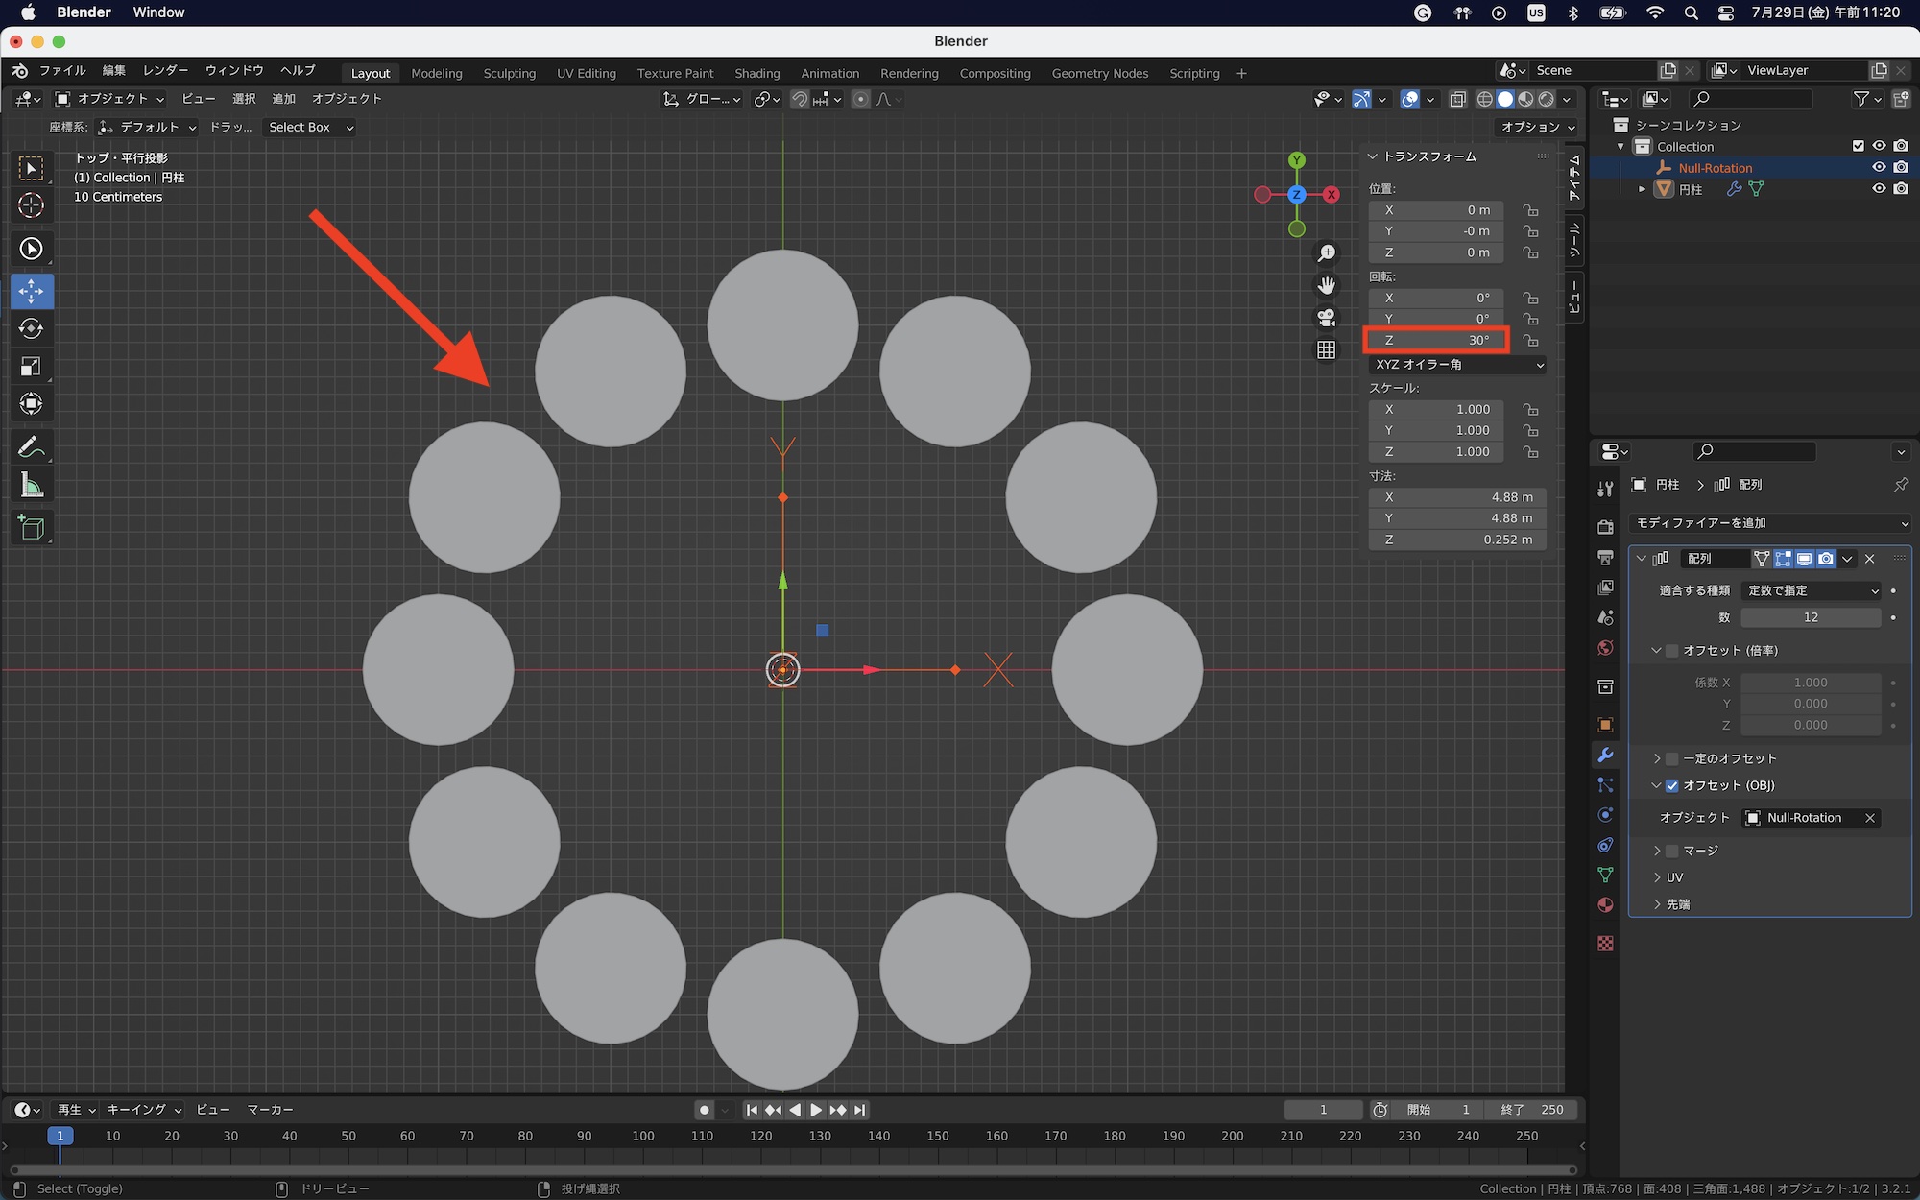
Task: Click the Add Cube tool icon
Action: 31,527
